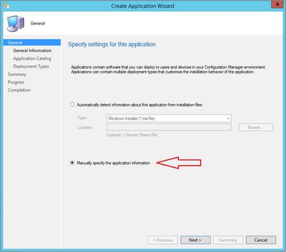Click the computer icon in the header
The width and height of the screenshot is (286, 252).
point(15,23)
